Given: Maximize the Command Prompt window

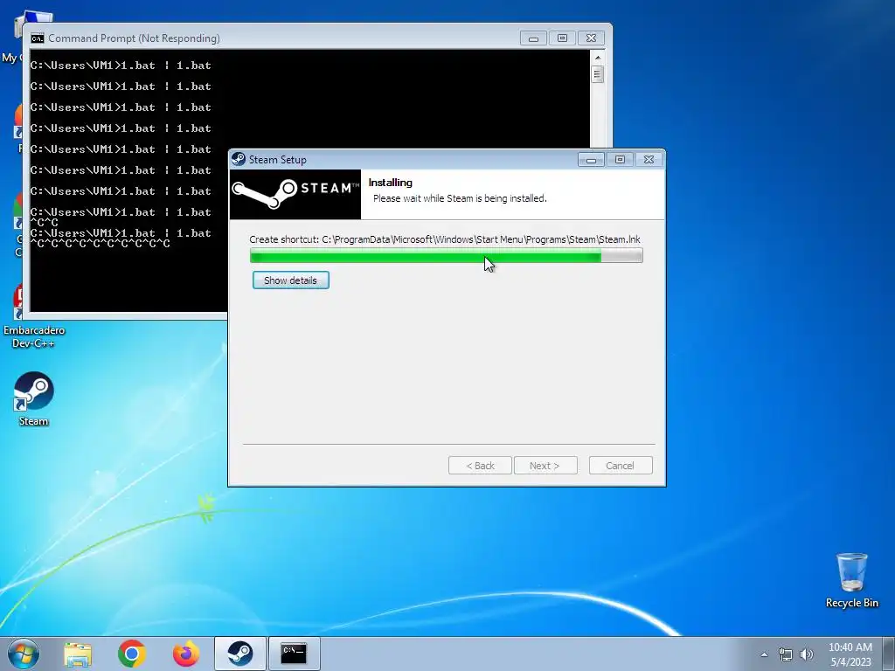Looking at the screenshot, I should pyautogui.click(x=562, y=38).
